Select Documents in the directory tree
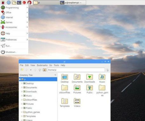This screenshot has width=145, height=121. coord(31,87)
